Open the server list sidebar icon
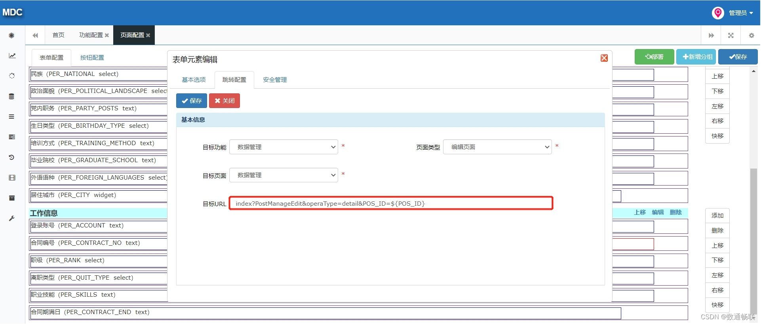761x324 pixels. (12, 137)
